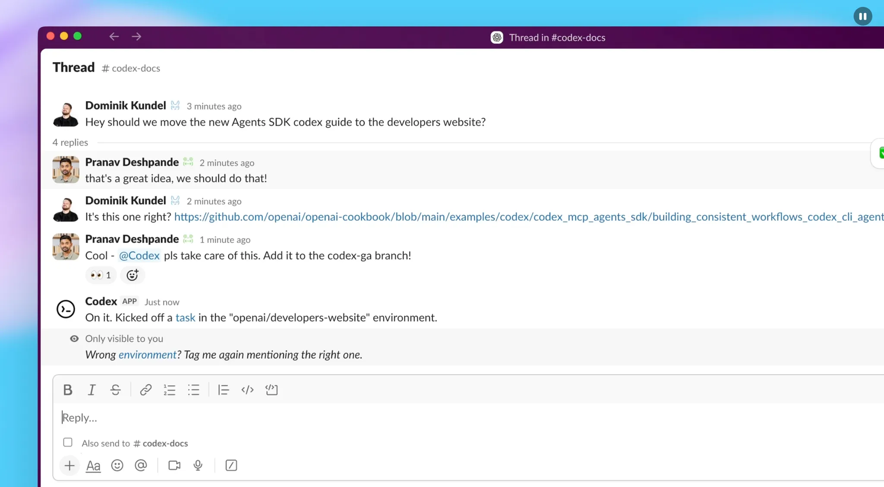
Task: Open the @ mention picker
Action: 141,465
